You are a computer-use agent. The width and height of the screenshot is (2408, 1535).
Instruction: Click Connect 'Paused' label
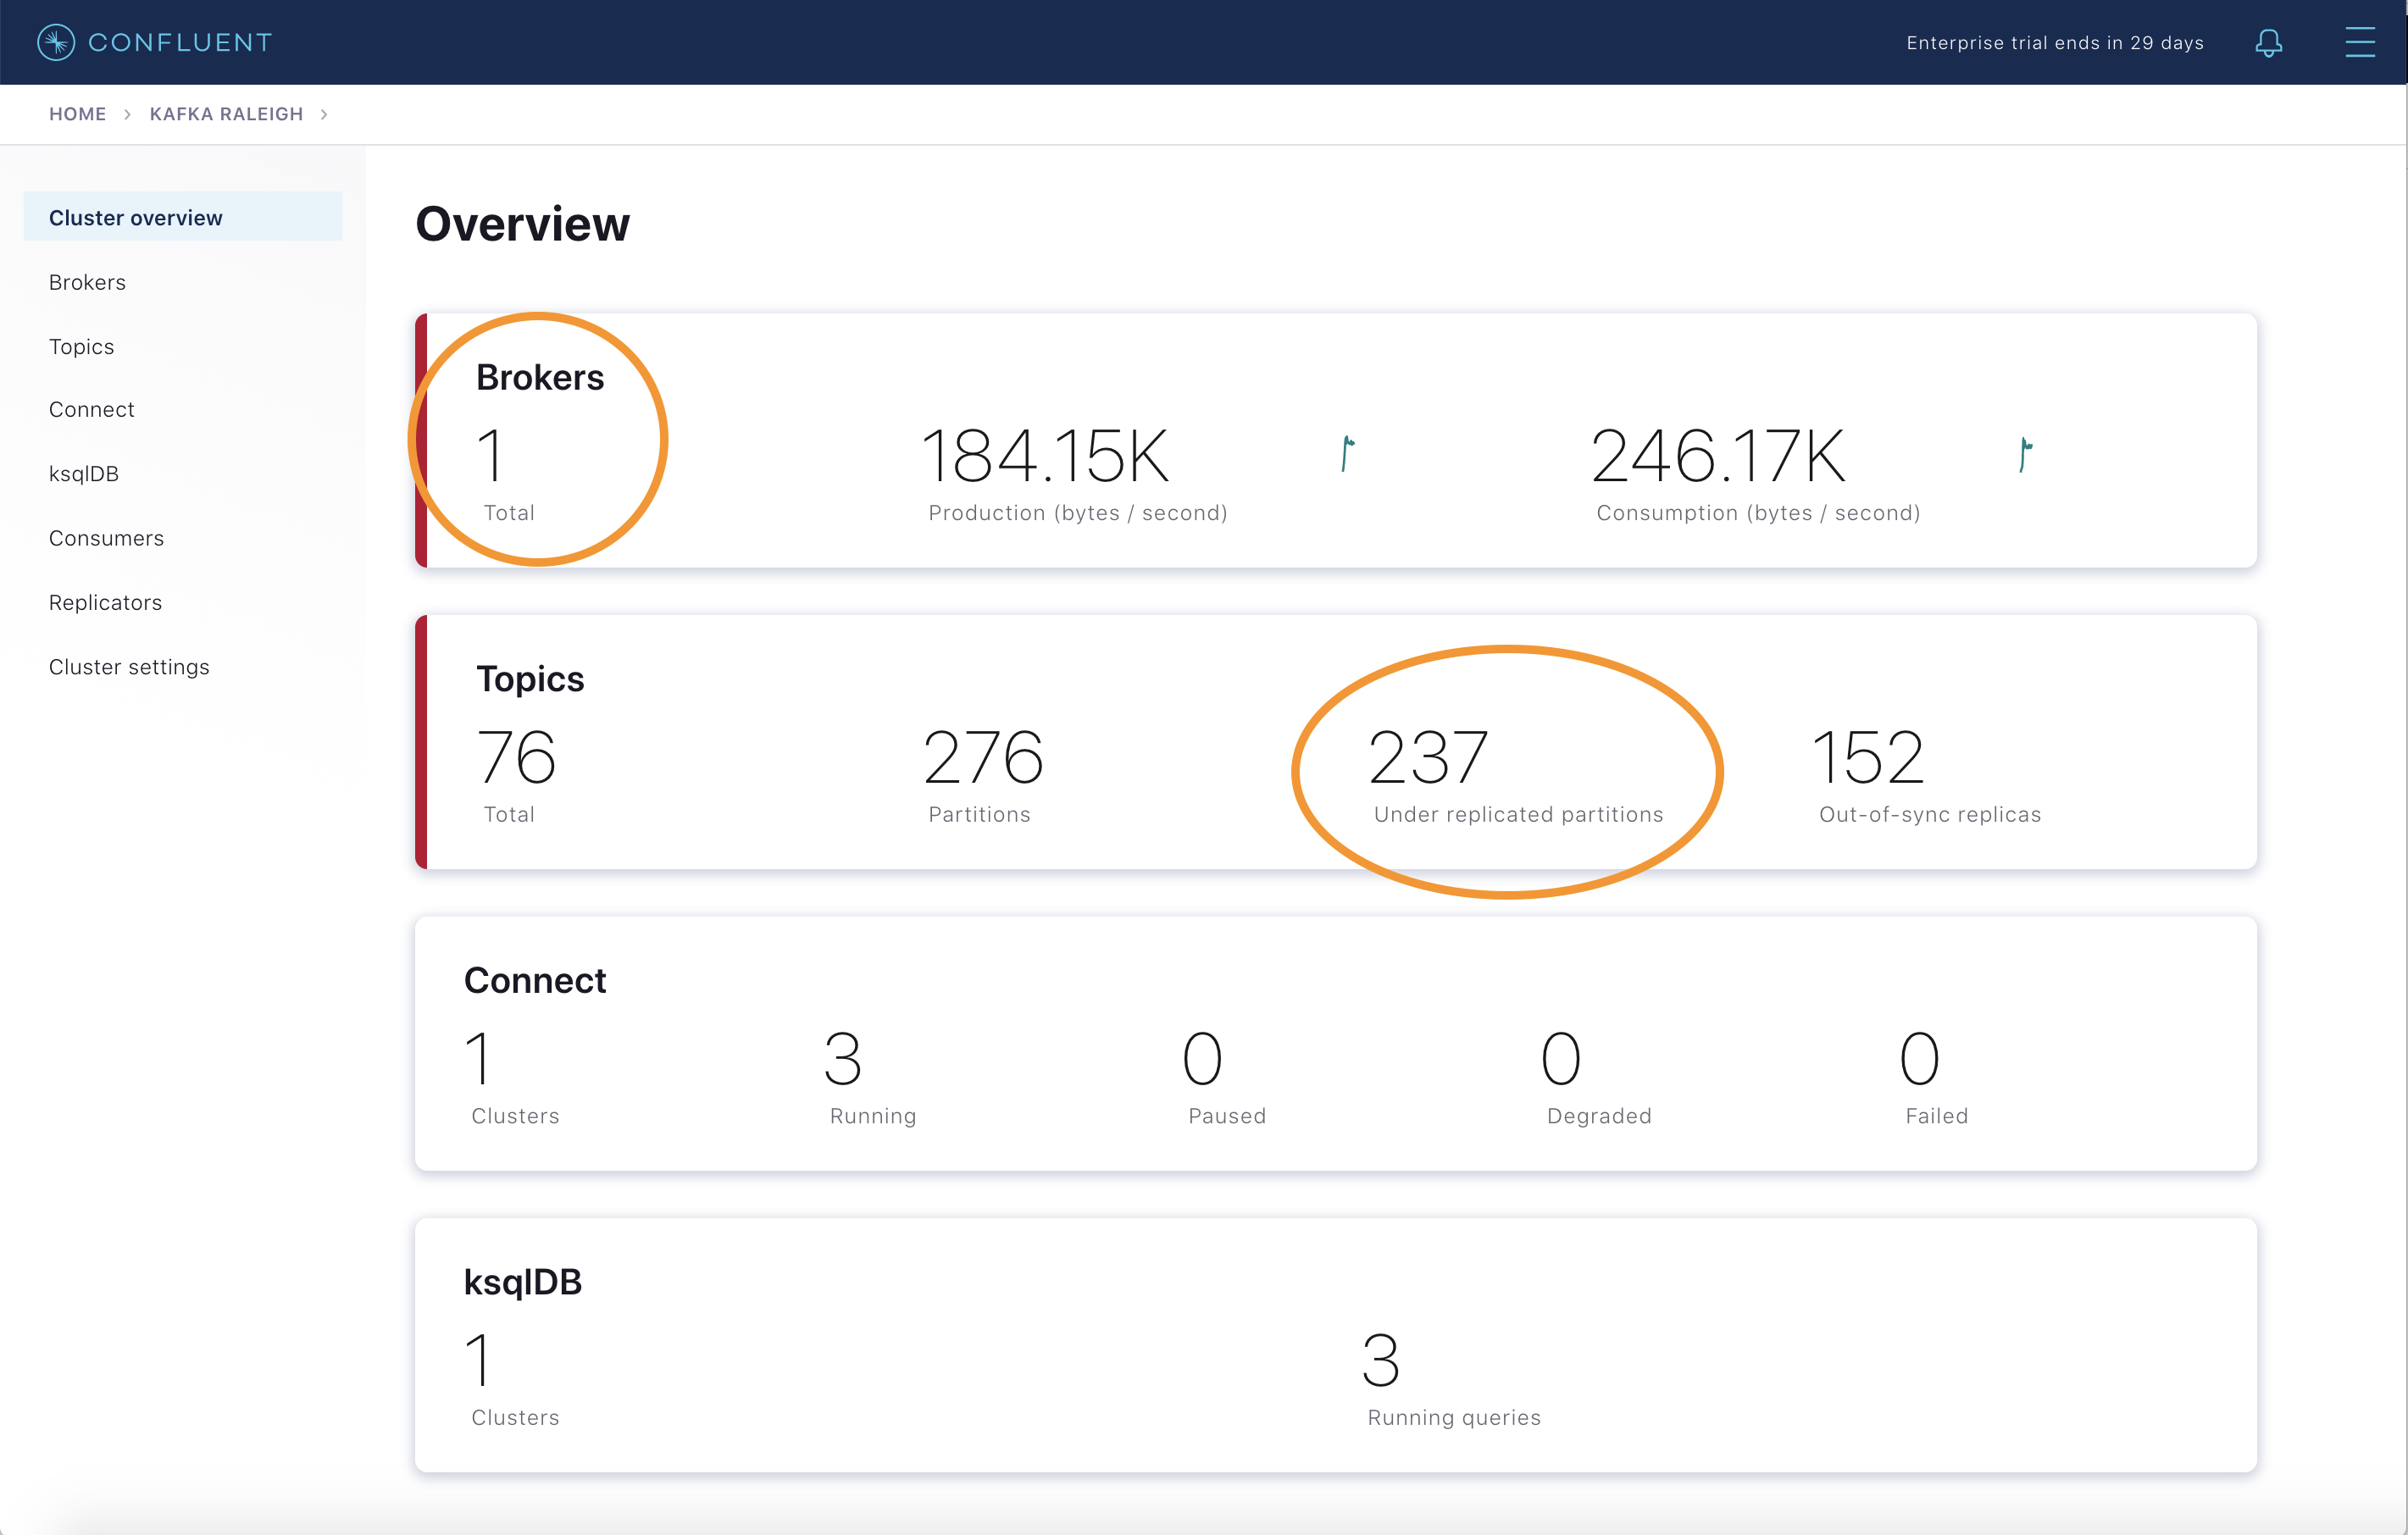pyautogui.click(x=1227, y=1116)
